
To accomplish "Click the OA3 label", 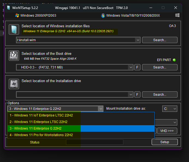I will (x=172, y=26).
